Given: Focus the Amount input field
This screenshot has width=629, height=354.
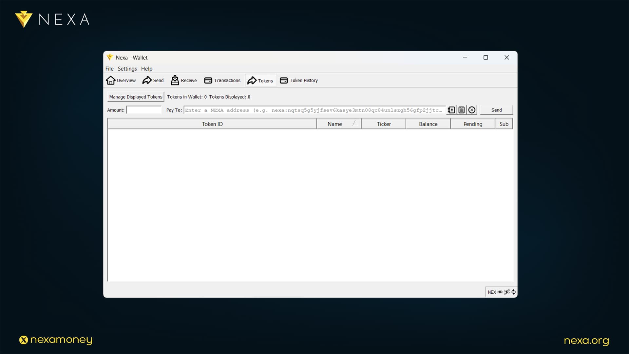Looking at the screenshot, I should (144, 110).
